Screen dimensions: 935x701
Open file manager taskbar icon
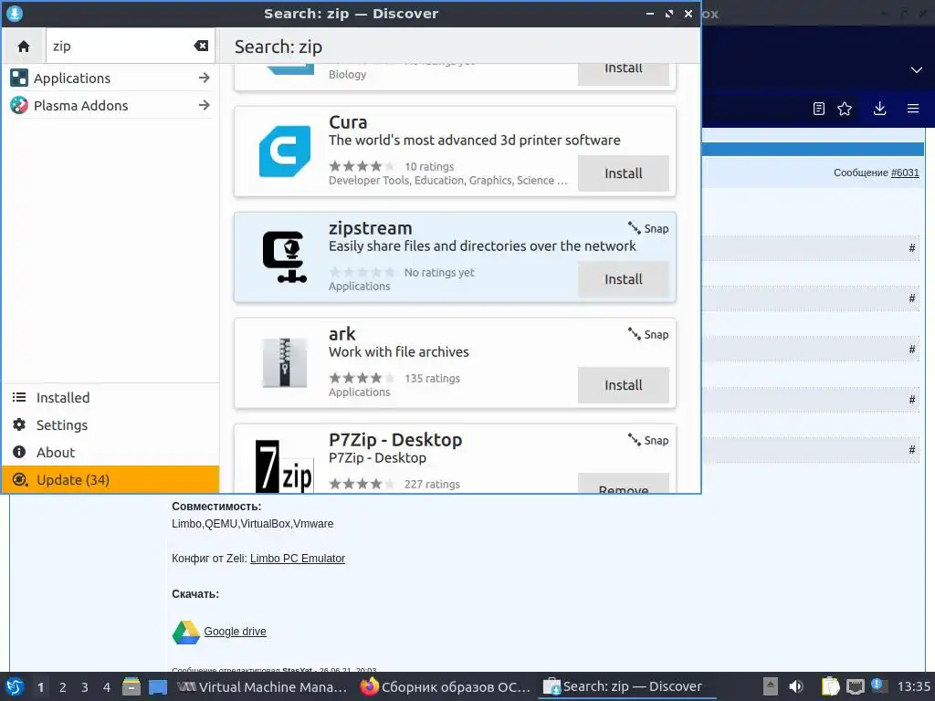131,686
